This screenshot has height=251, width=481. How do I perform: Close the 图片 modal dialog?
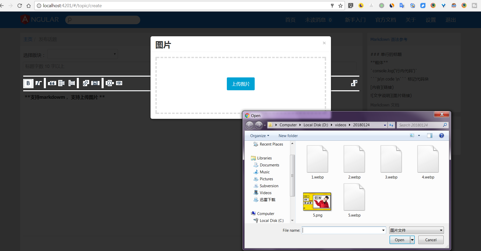[324, 43]
